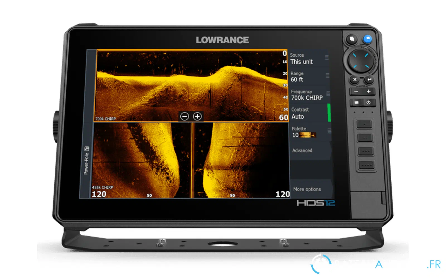Tap the one-dot quick access key
Viewport: 446px width, 279px height.
point(364,124)
